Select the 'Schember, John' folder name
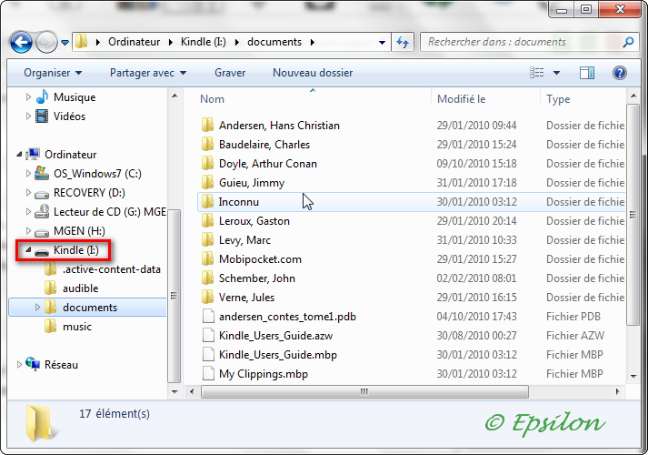 point(257,278)
